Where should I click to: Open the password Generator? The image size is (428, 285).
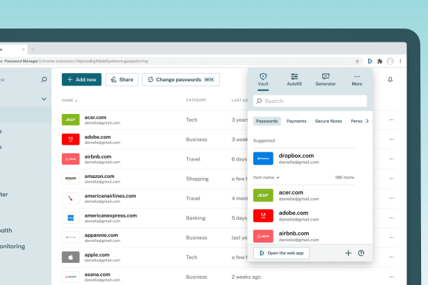[x=325, y=79]
